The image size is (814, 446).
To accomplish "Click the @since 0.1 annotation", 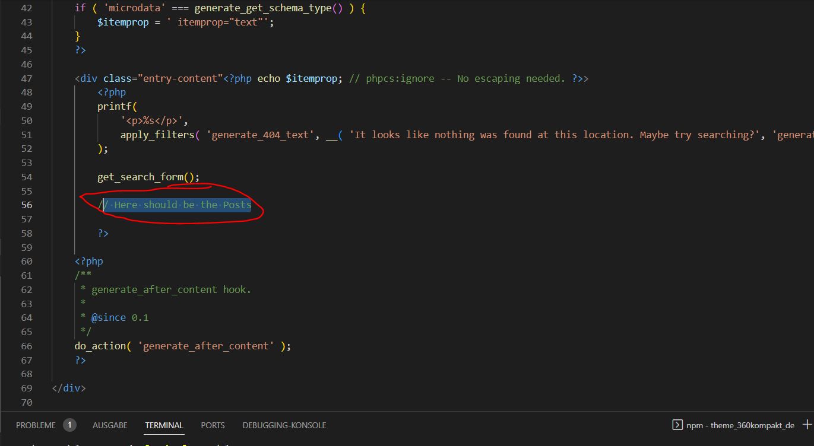I will [120, 318].
